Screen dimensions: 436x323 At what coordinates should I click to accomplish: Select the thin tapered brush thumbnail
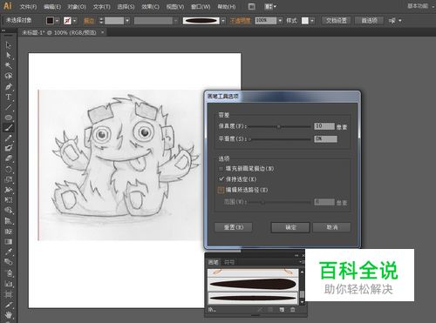click(253, 298)
